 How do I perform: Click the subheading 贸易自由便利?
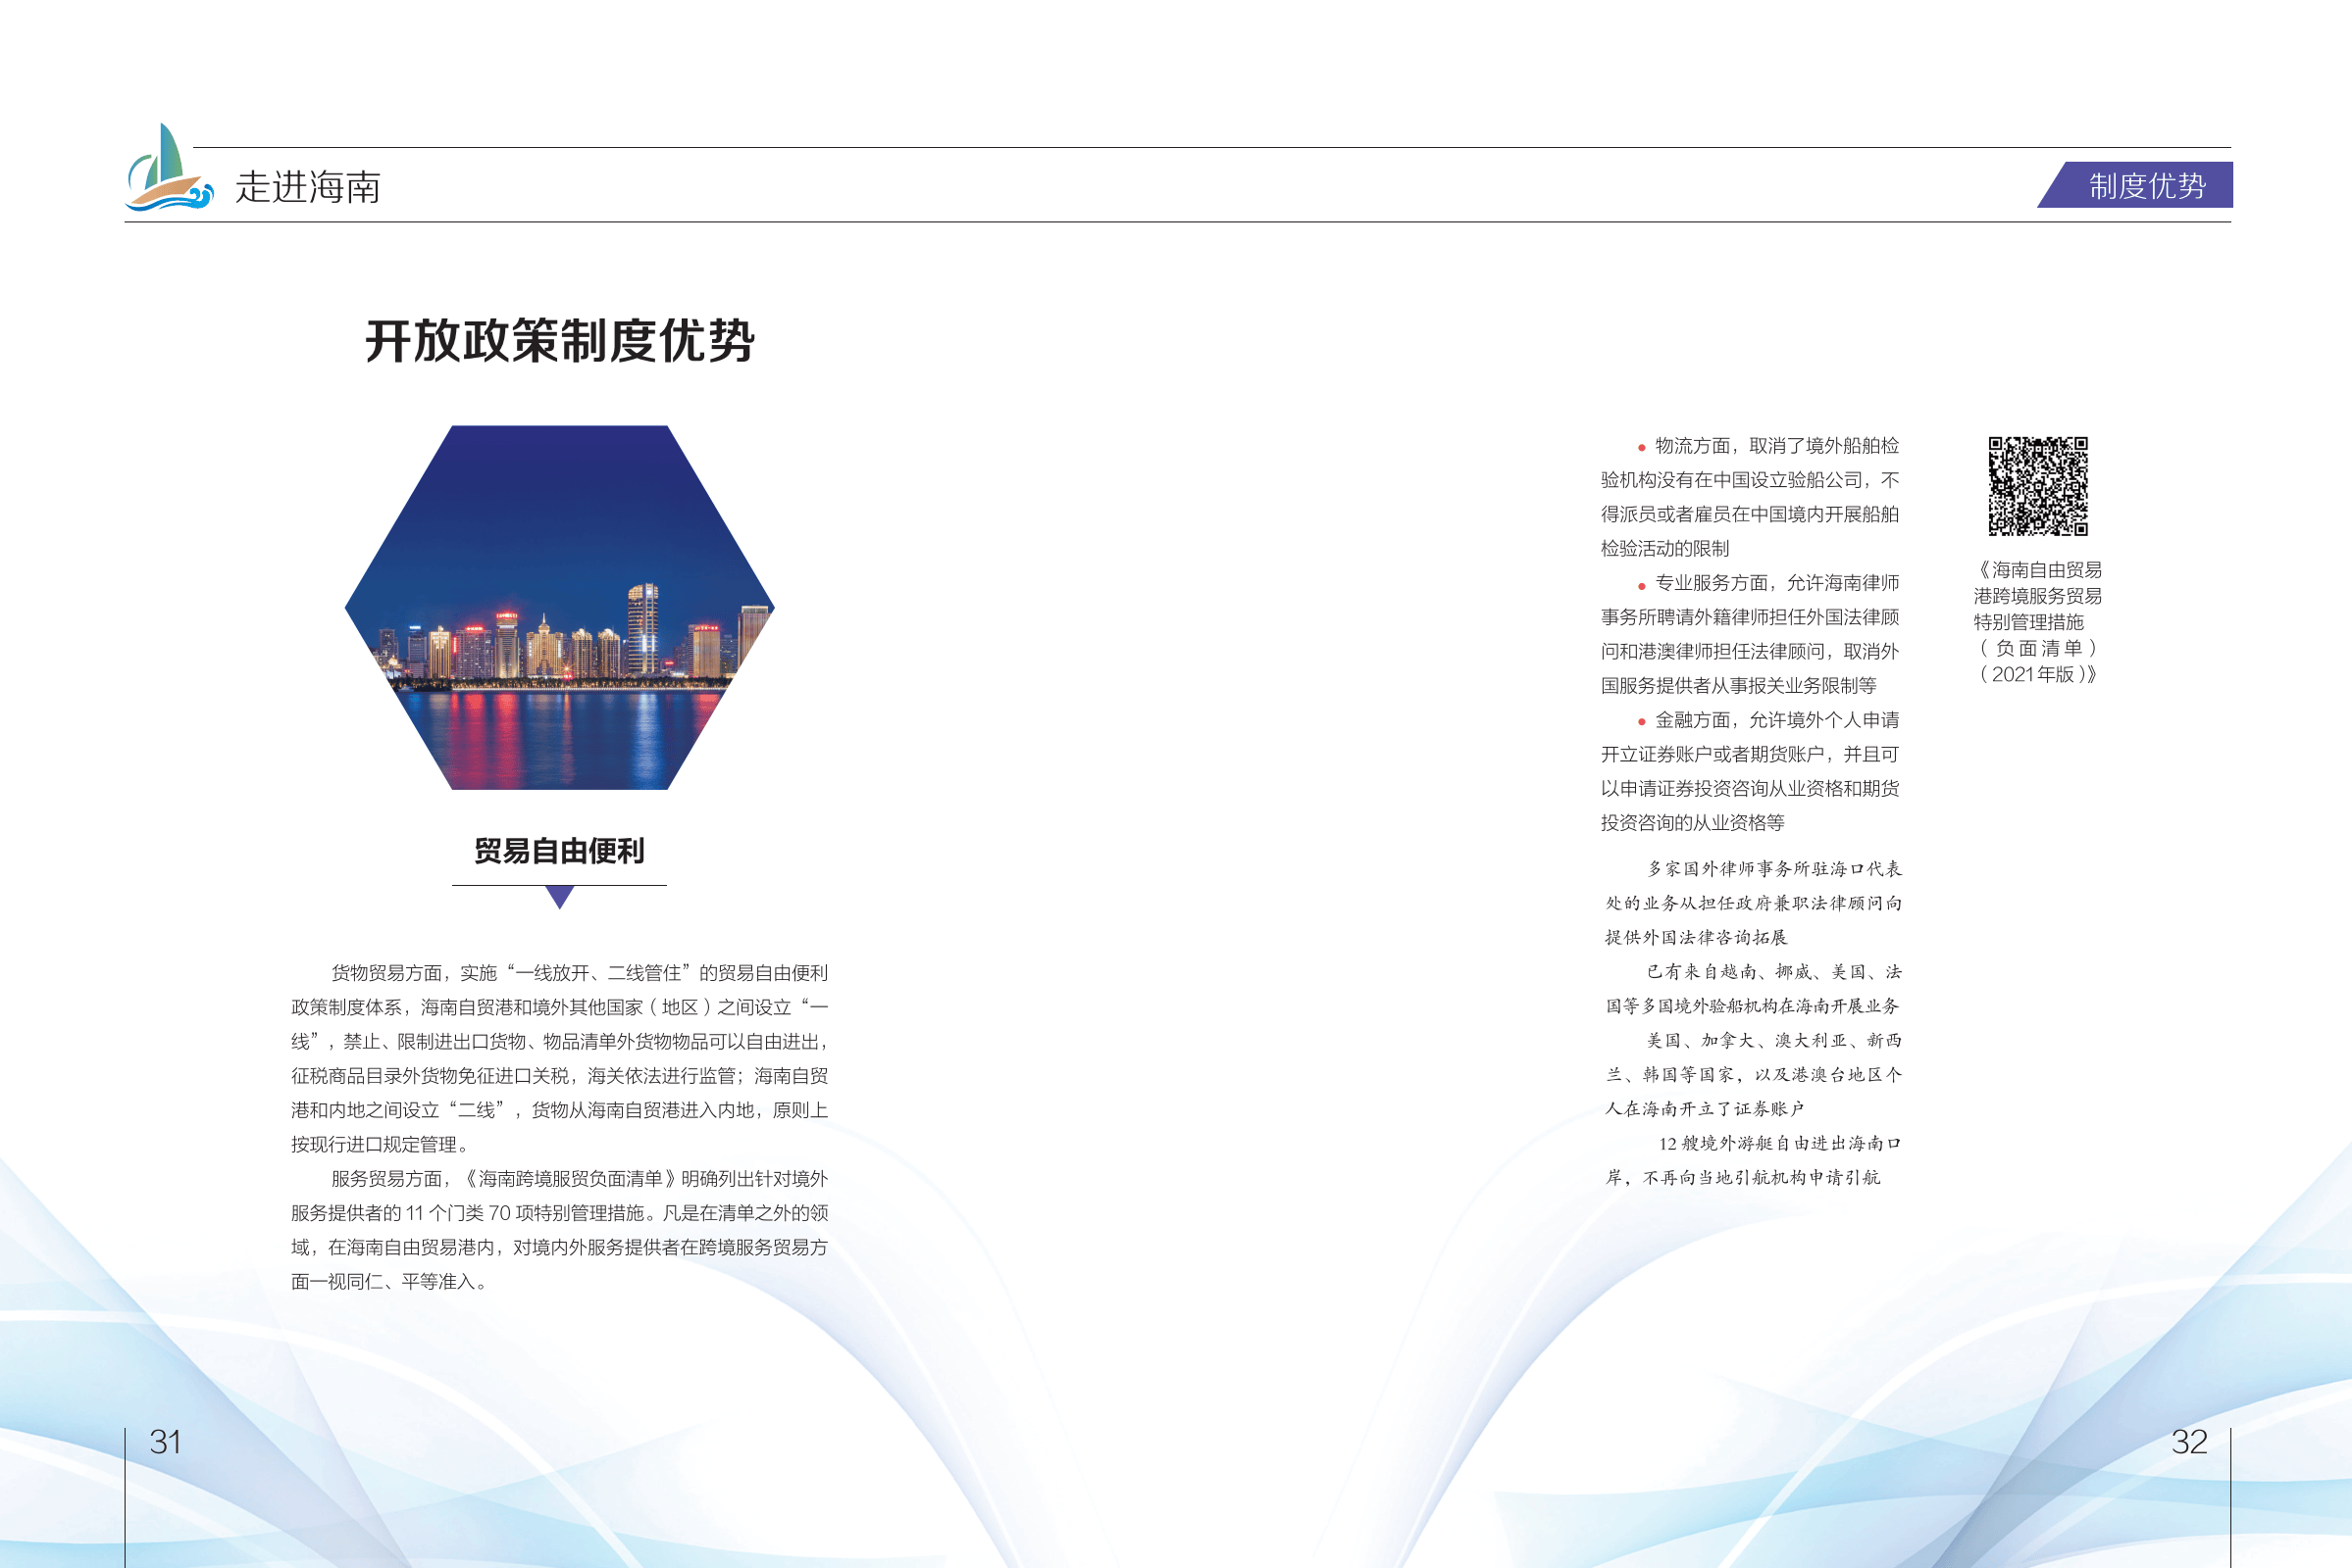tap(559, 851)
